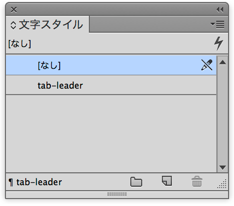Click the panel resize grip in the bottom corner

[x=222, y=184]
